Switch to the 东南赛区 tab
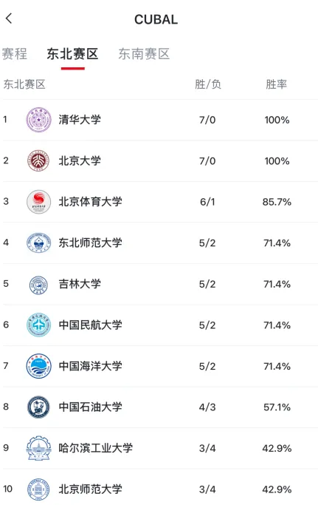Image resolution: width=318 pixels, height=505 pixels. tap(144, 54)
